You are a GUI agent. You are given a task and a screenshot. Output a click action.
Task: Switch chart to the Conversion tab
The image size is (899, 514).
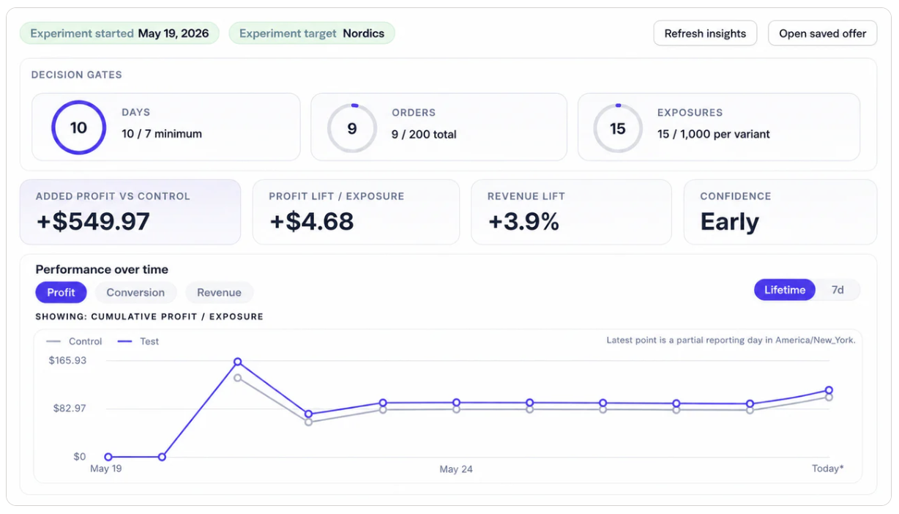(x=135, y=292)
